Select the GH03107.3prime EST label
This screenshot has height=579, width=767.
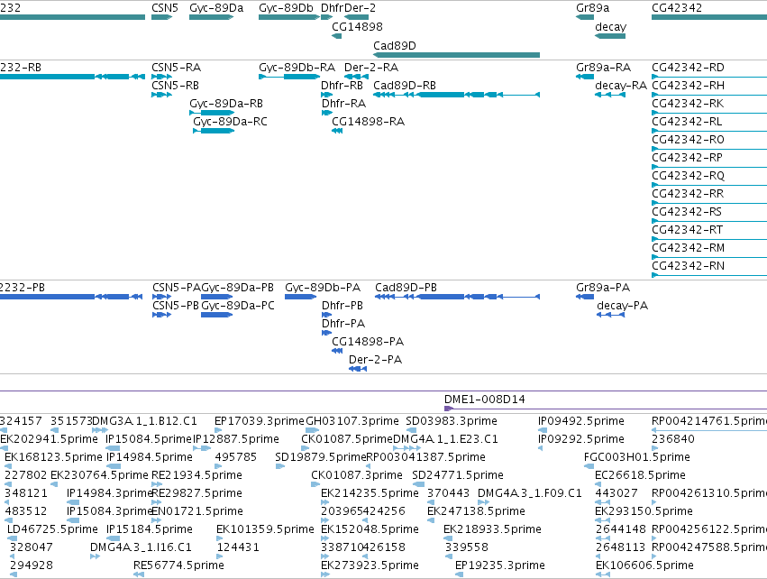[x=352, y=421]
